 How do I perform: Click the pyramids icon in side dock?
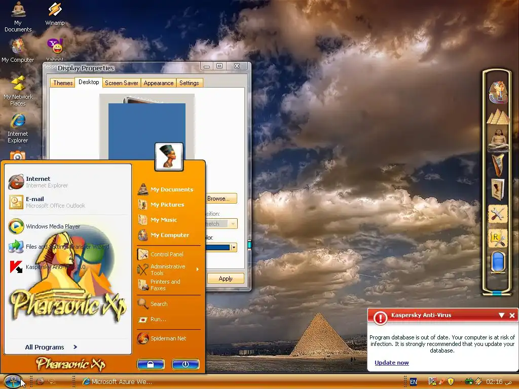[x=498, y=117]
